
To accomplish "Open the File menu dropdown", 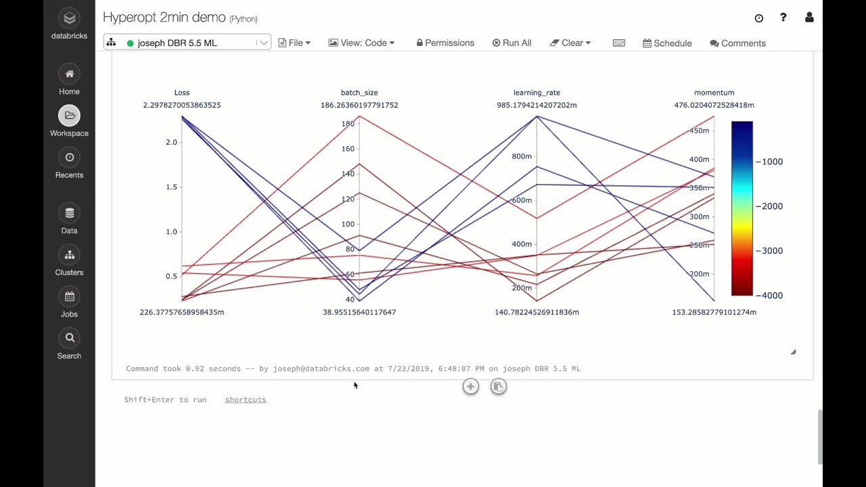I will (295, 43).
